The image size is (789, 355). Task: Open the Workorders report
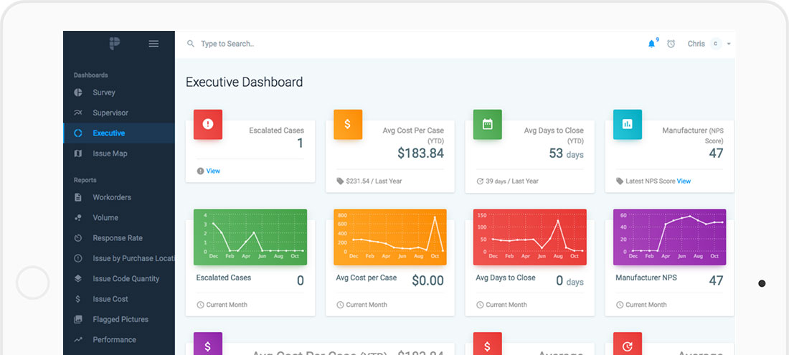click(119, 197)
